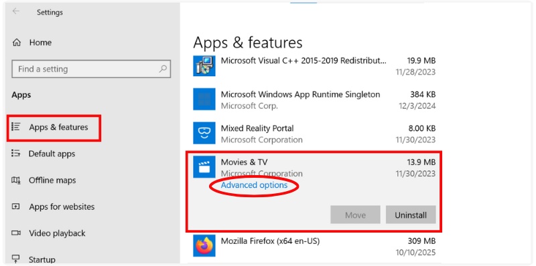This screenshot has height=266, width=536.
Task: Click the Apps for websites icon
Action: (x=15, y=207)
